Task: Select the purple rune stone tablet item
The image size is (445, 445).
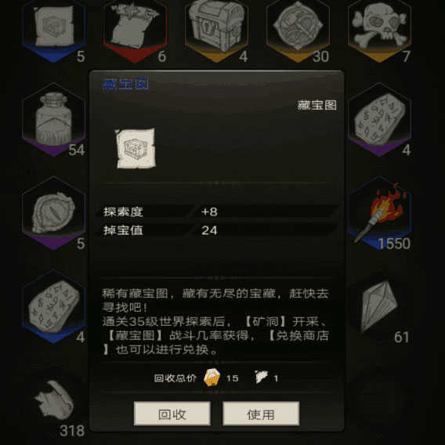Action: (x=379, y=120)
